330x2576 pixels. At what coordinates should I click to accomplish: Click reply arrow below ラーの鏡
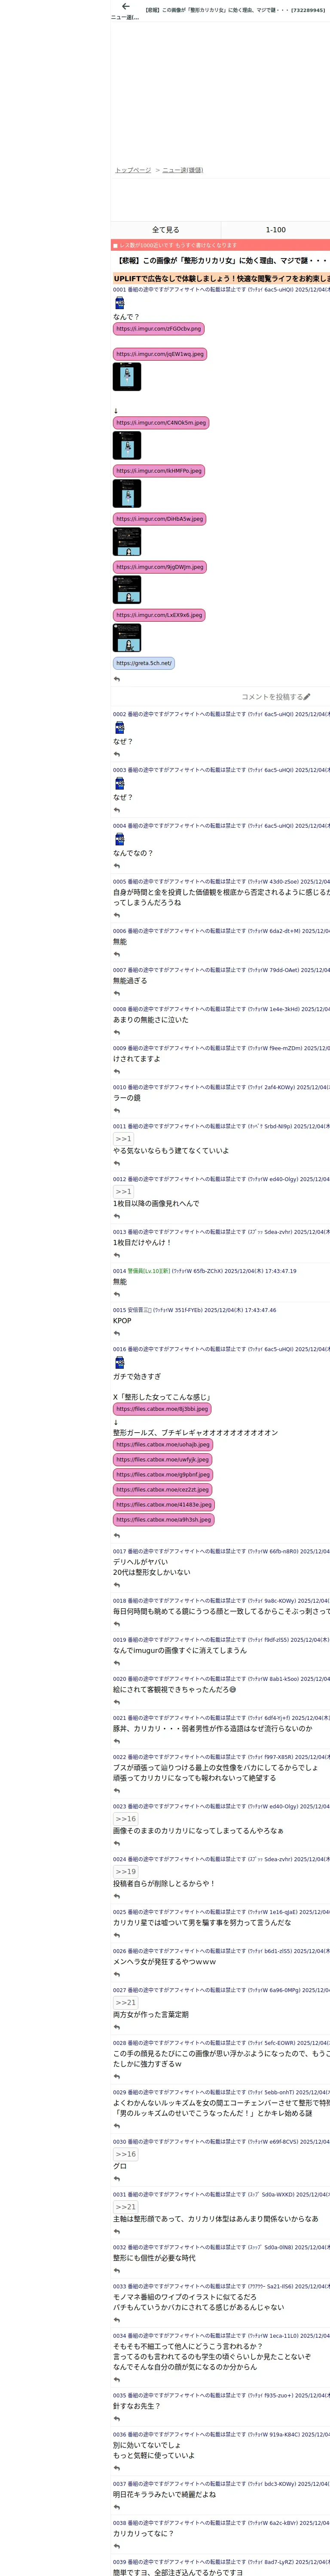117,1110
